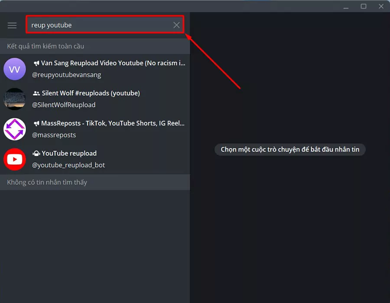Select @reupyoutubevansang username
Viewport: 390px width, 303px height.
click(66, 75)
